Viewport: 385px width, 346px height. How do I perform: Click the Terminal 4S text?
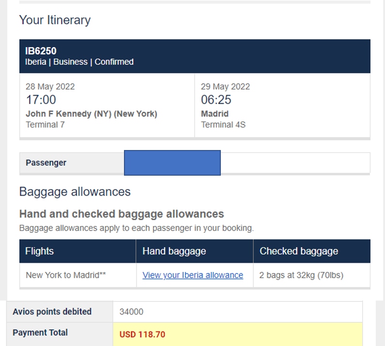tap(223, 125)
